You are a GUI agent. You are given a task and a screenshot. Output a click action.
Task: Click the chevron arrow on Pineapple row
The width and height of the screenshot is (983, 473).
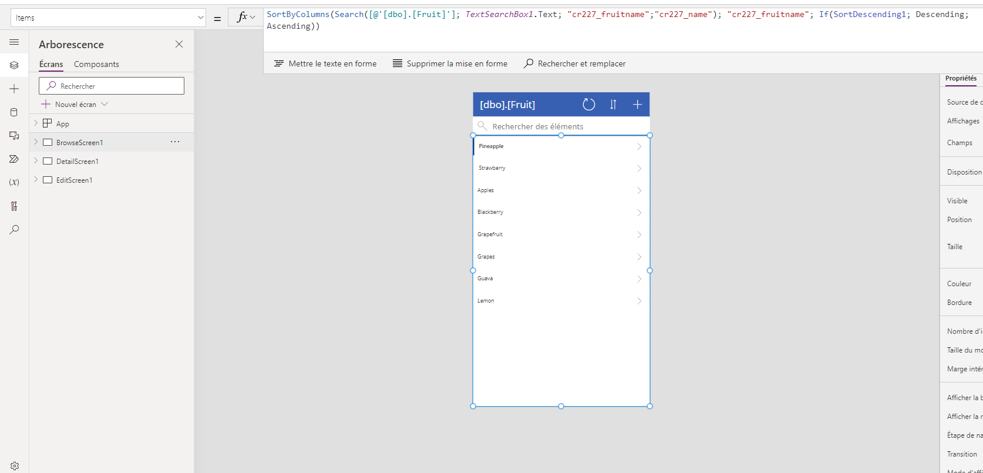pos(639,146)
